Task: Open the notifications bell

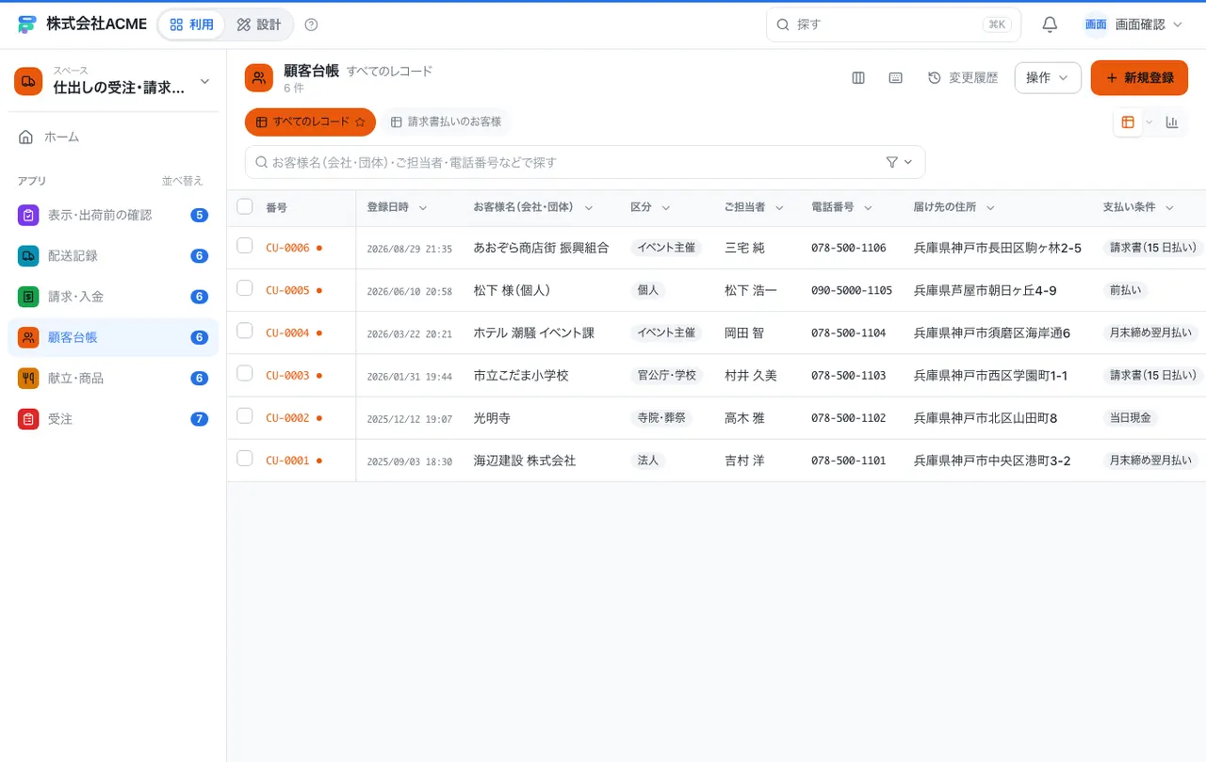Action: pos(1050,24)
